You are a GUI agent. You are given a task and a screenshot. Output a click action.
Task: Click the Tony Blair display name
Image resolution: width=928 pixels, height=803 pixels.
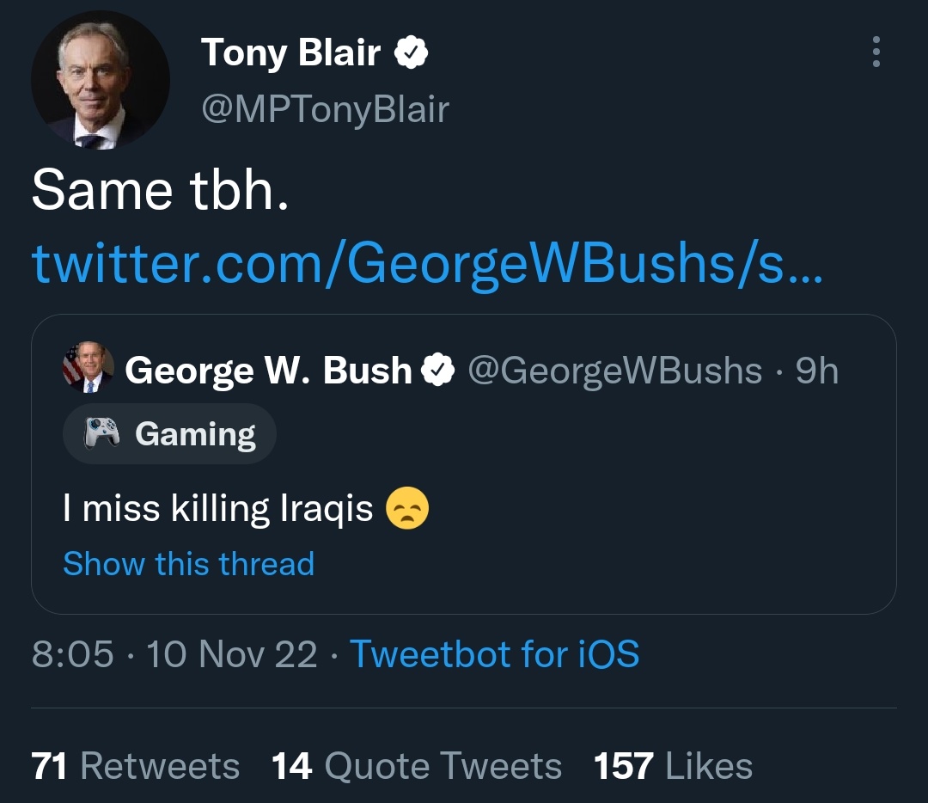coord(291,53)
